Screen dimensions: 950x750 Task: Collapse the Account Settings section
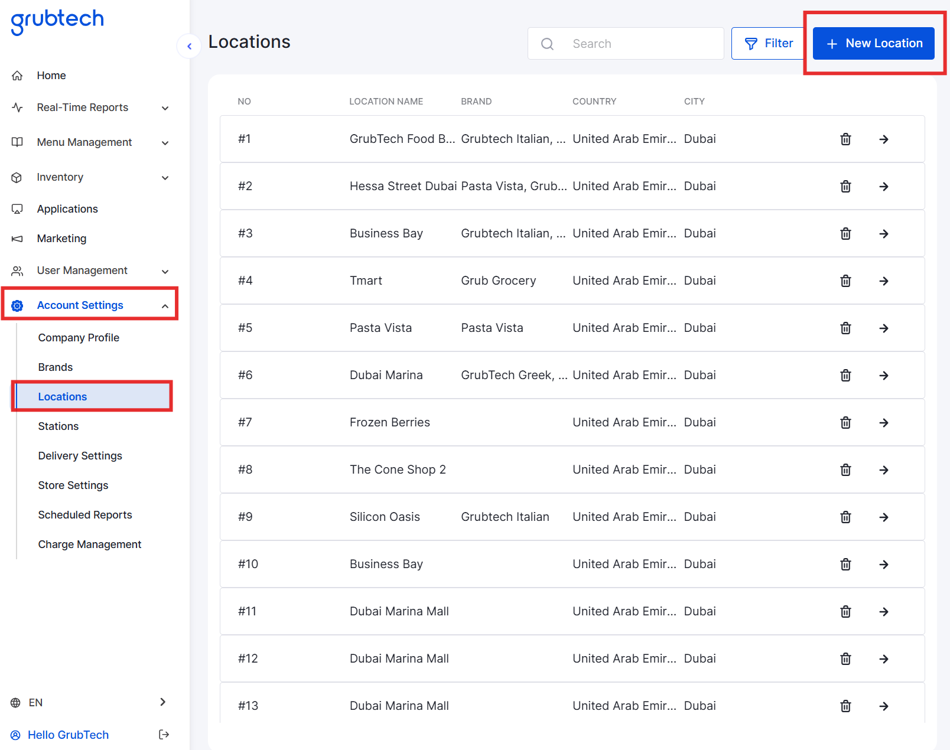165,306
